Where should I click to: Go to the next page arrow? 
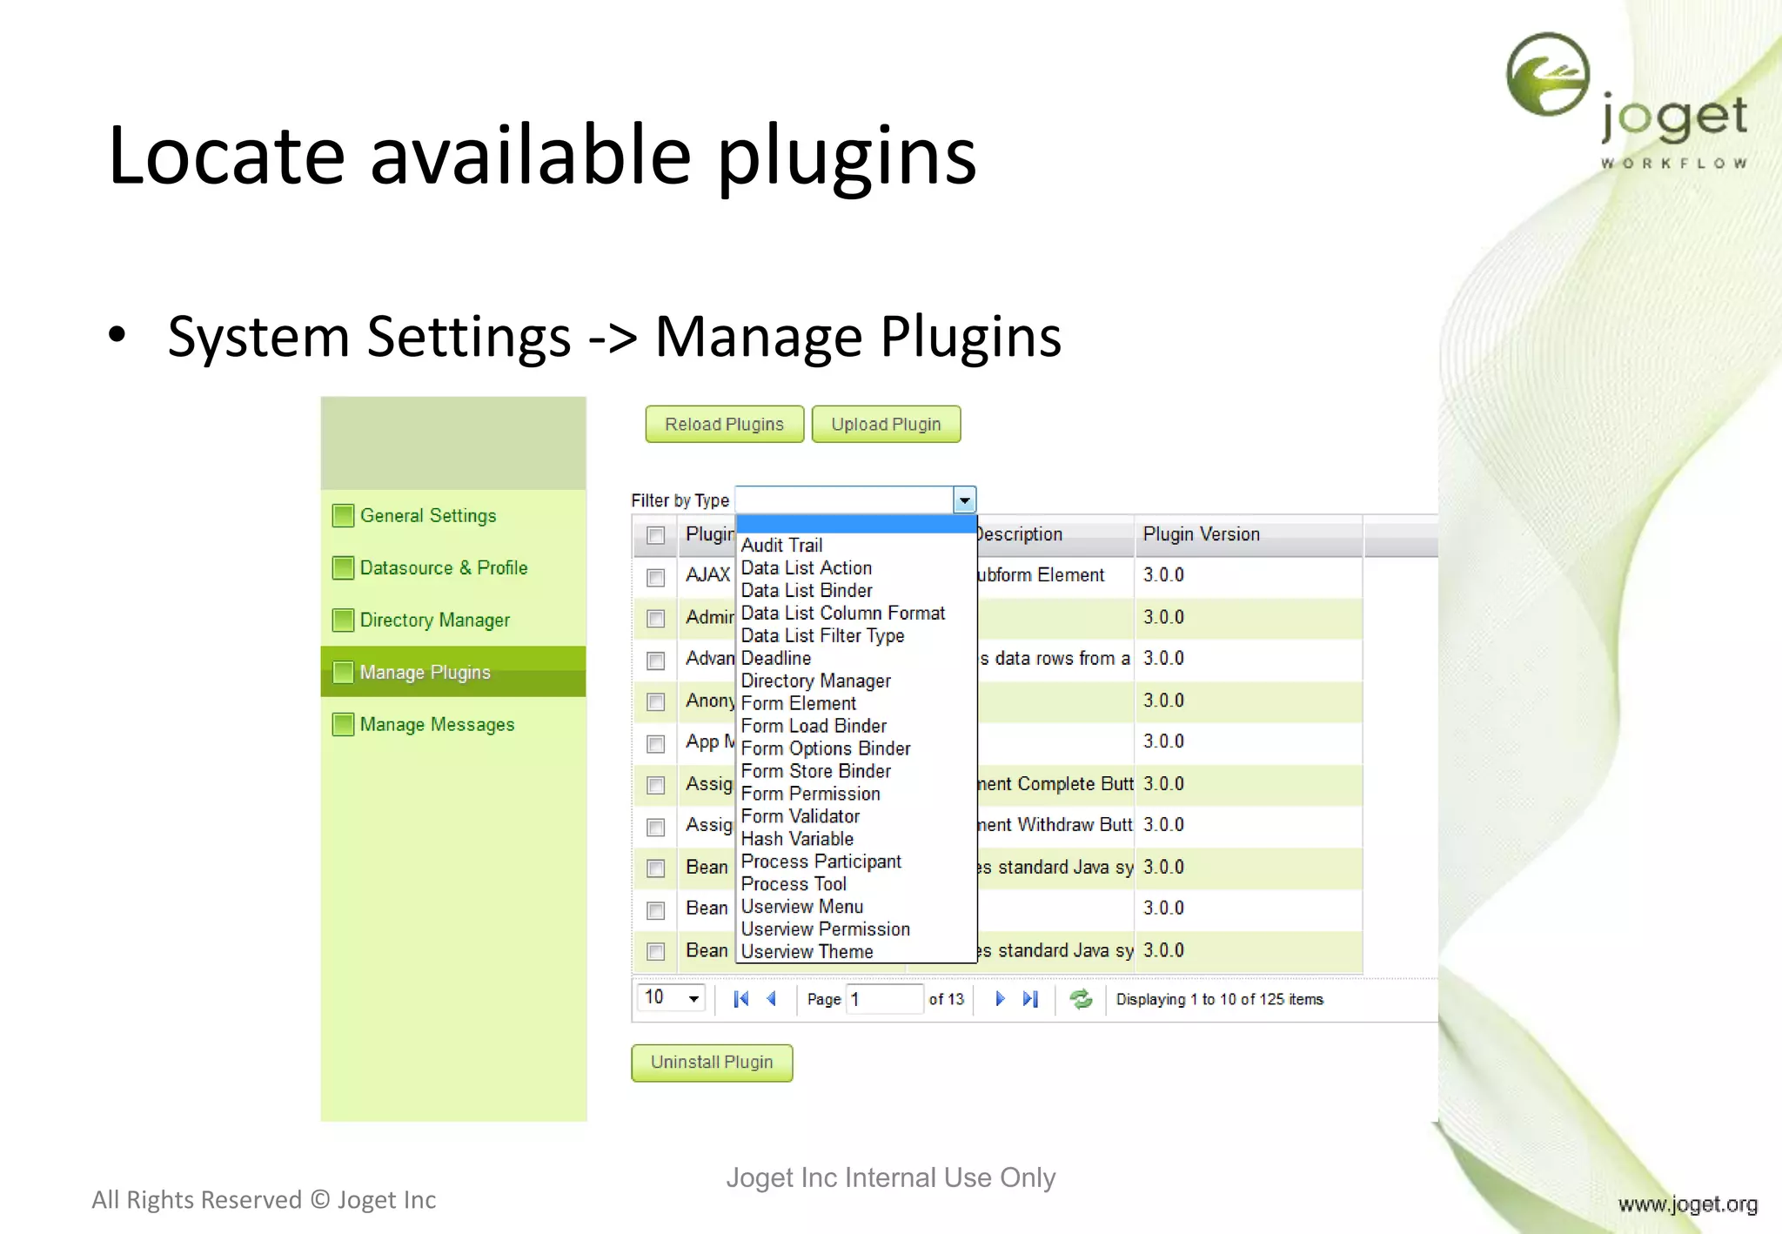(x=1000, y=999)
